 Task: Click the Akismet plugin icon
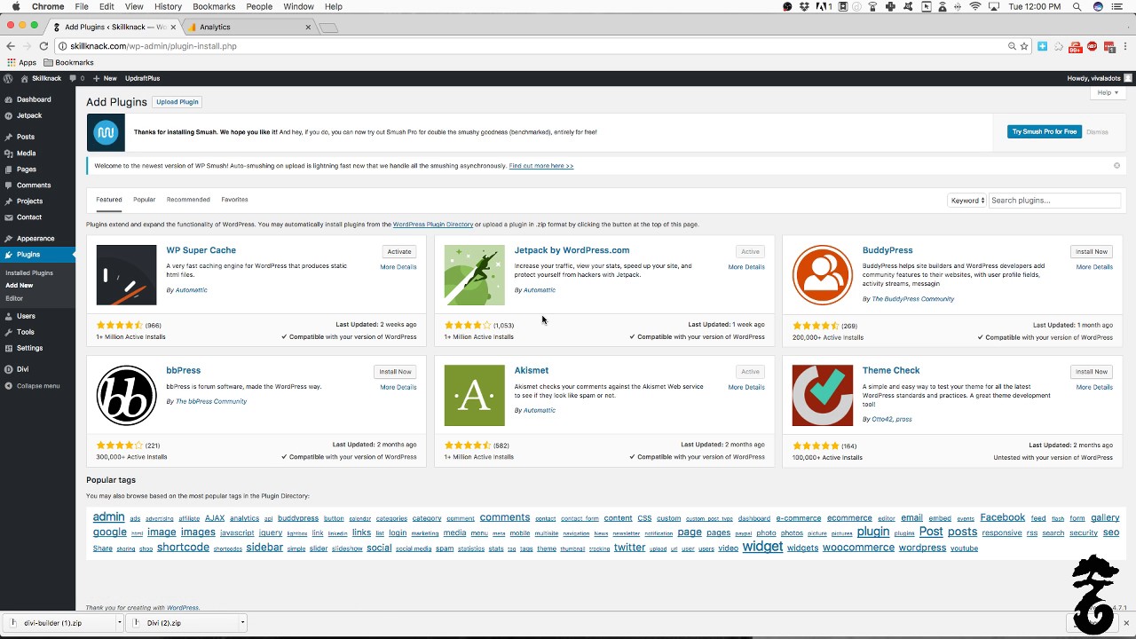474,395
